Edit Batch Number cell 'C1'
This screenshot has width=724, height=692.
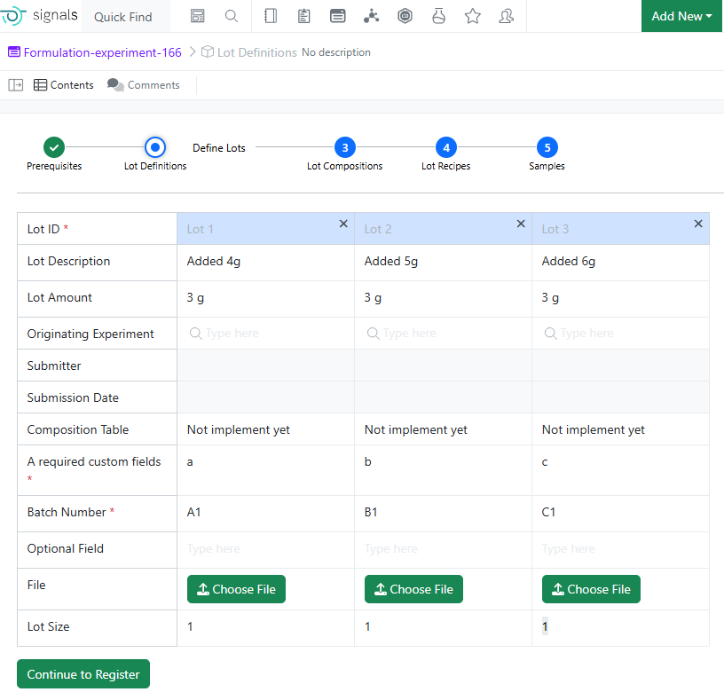[x=620, y=514]
